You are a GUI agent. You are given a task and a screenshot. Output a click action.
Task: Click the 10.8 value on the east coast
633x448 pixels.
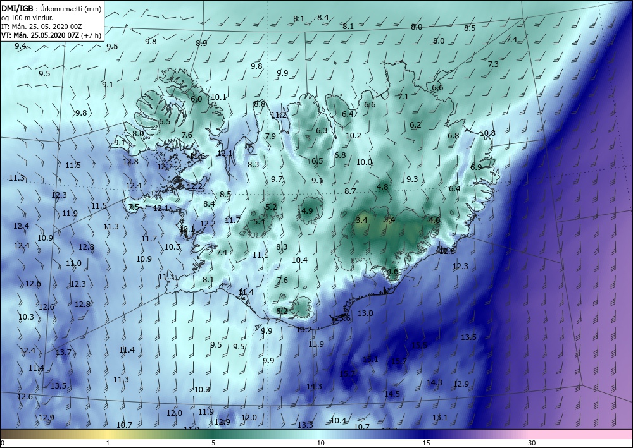pos(487,133)
